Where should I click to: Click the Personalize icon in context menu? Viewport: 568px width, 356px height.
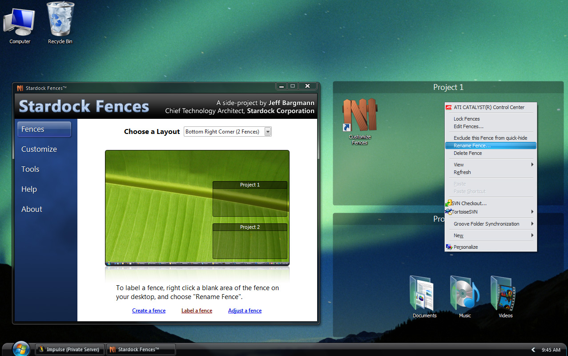click(449, 247)
